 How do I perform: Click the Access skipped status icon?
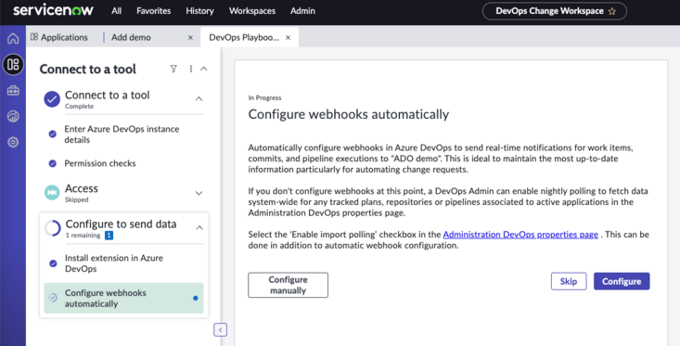[x=52, y=193]
